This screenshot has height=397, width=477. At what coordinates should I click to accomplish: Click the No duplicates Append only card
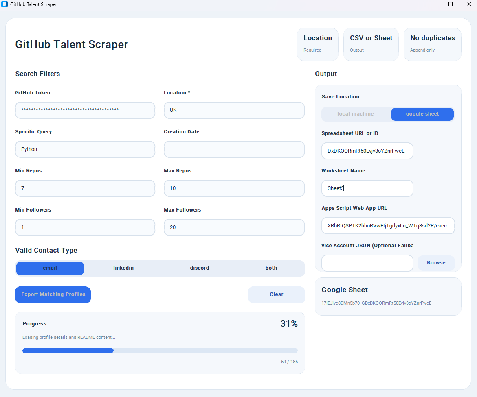(432, 44)
